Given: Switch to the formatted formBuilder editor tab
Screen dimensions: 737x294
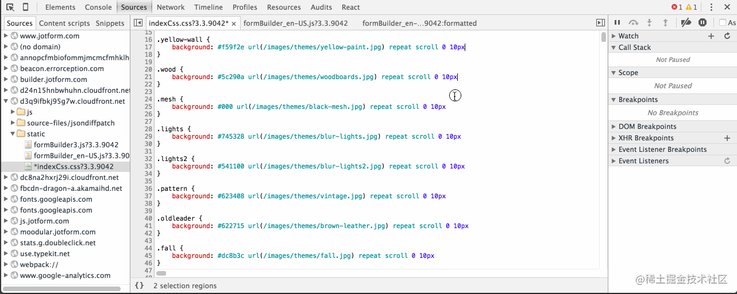Looking at the screenshot, I should pos(419,23).
